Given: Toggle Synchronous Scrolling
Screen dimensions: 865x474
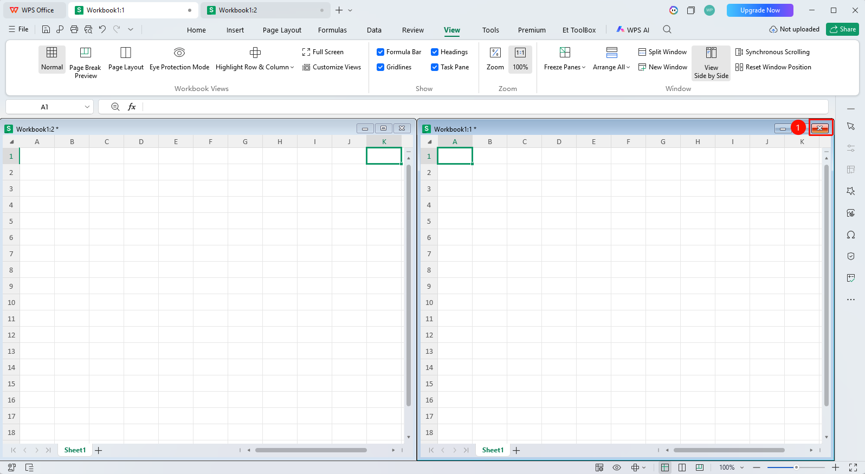Looking at the screenshot, I should pyautogui.click(x=772, y=52).
